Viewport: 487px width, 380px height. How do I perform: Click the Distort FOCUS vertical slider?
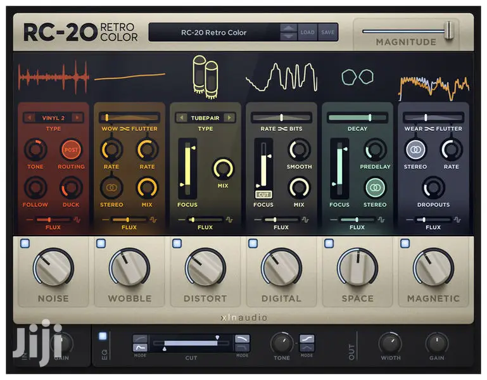tap(187, 168)
